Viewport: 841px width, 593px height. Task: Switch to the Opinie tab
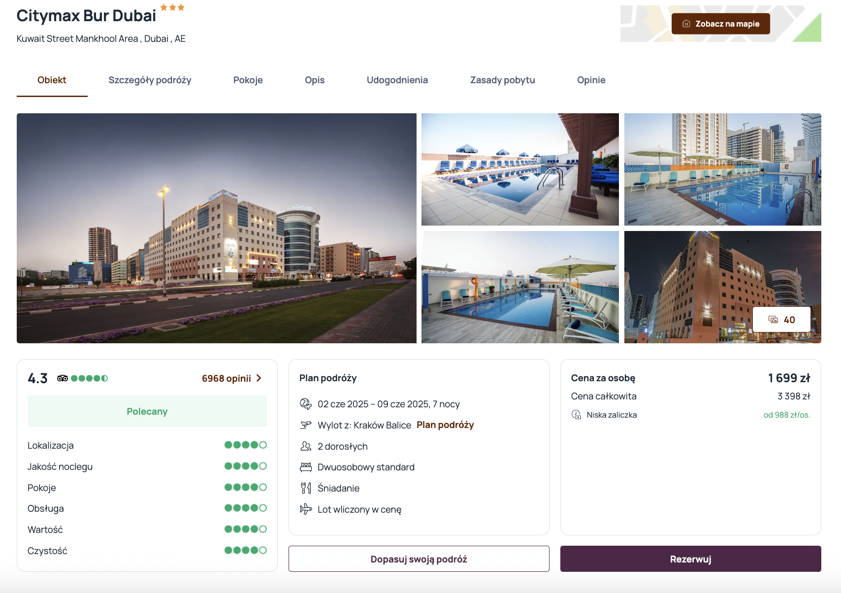pyautogui.click(x=591, y=80)
